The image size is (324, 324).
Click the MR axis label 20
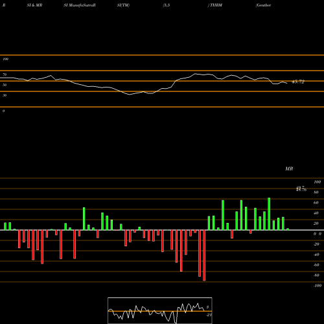tap(316, 224)
